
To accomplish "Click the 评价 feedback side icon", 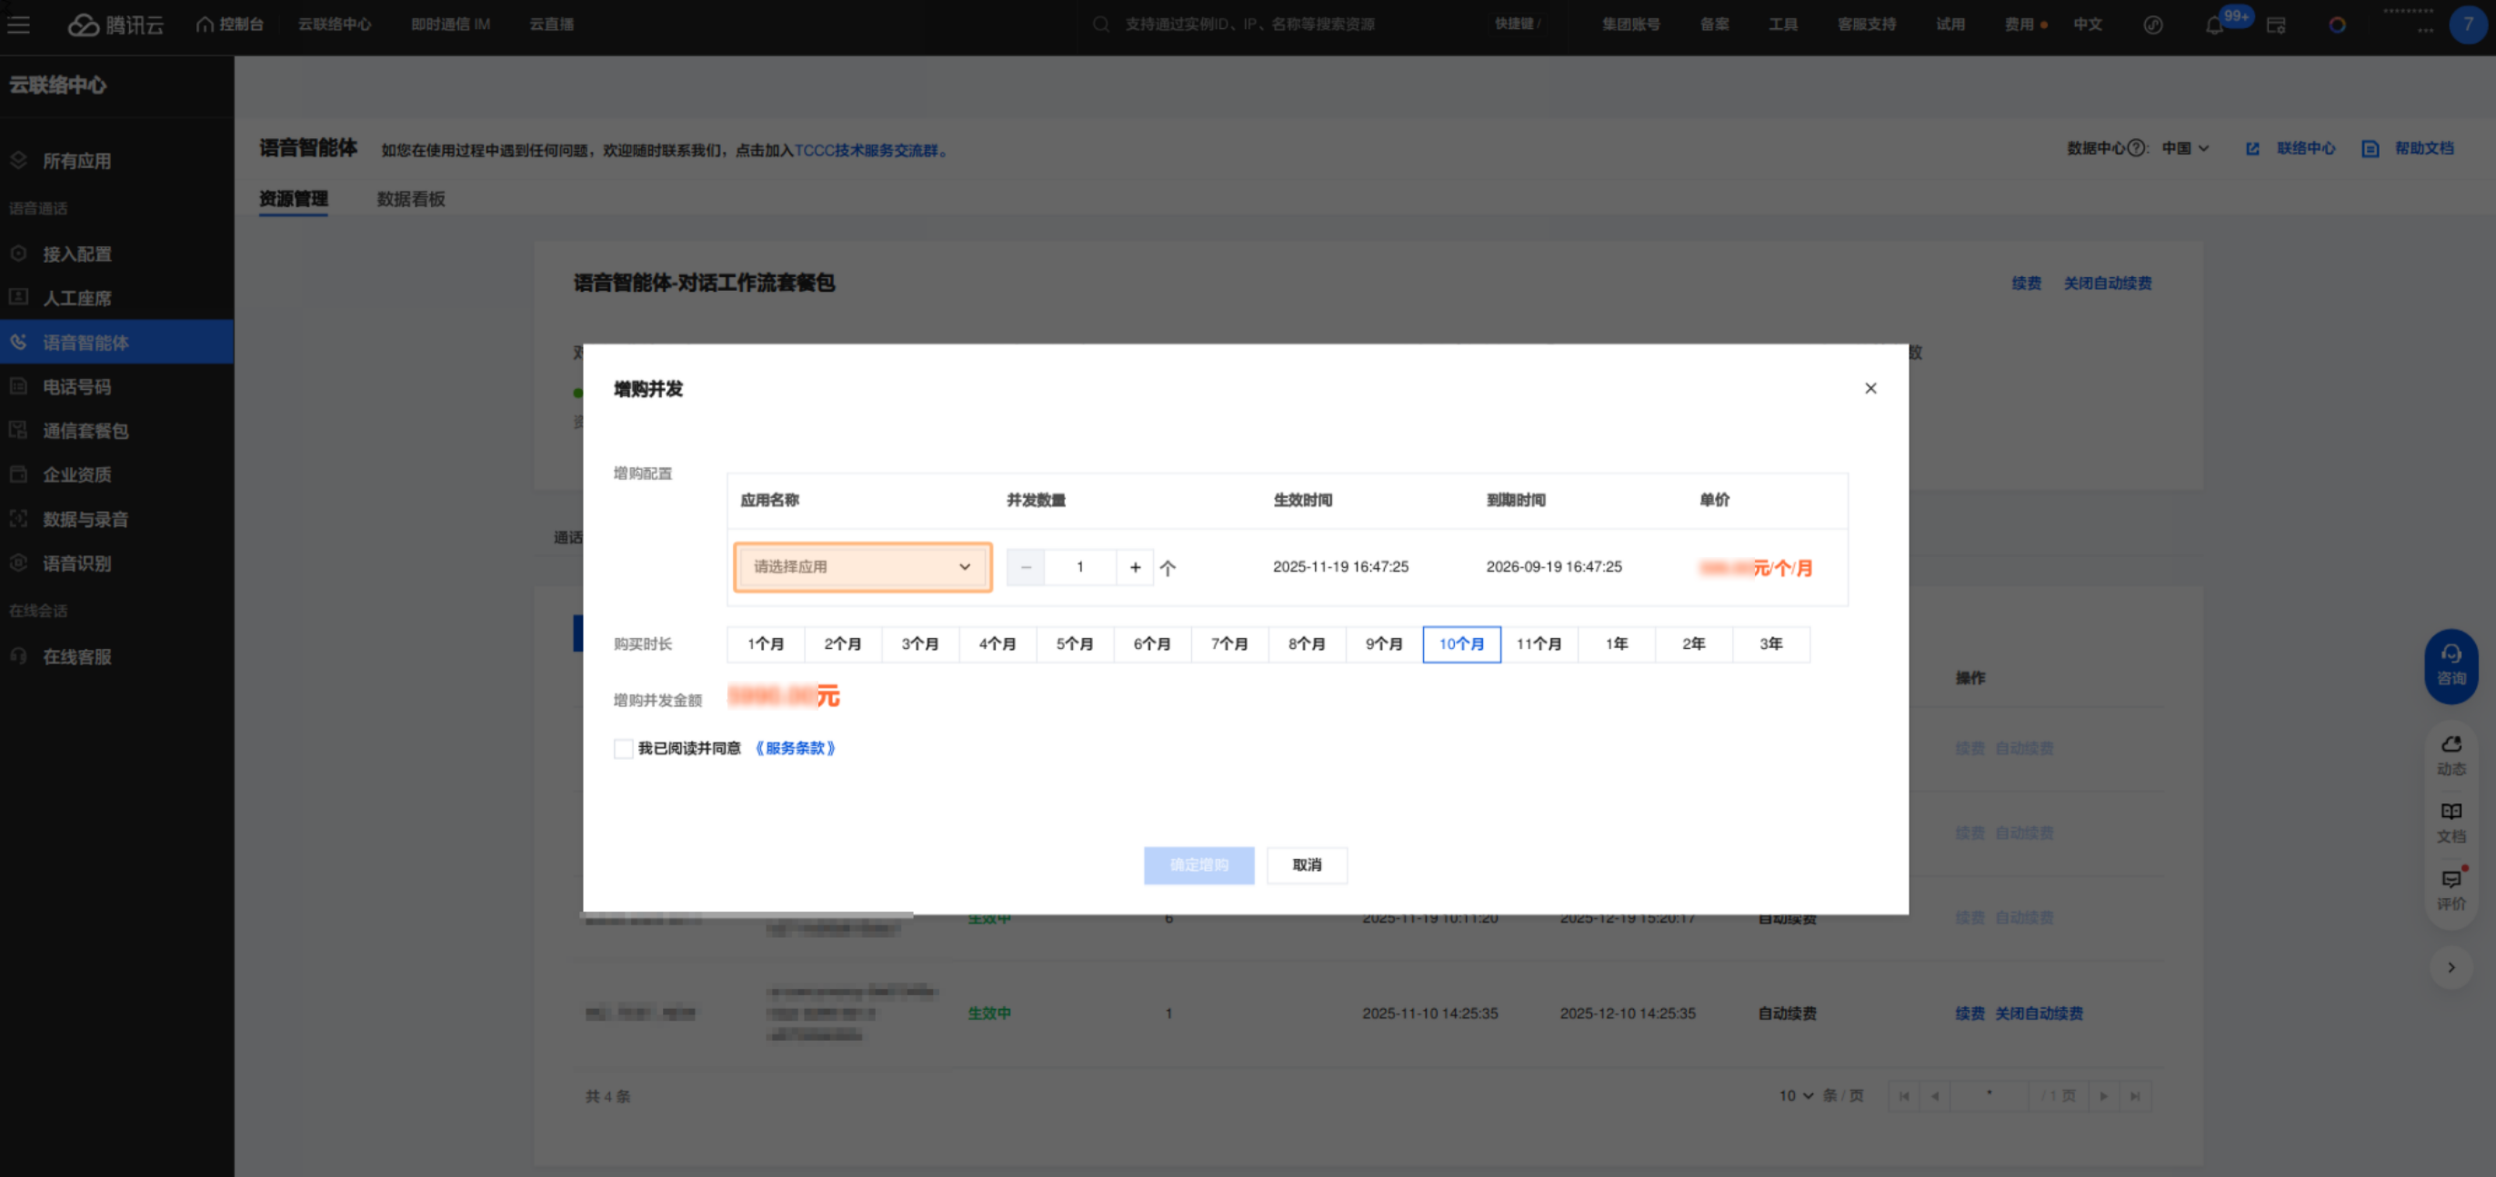I will [x=2451, y=888].
